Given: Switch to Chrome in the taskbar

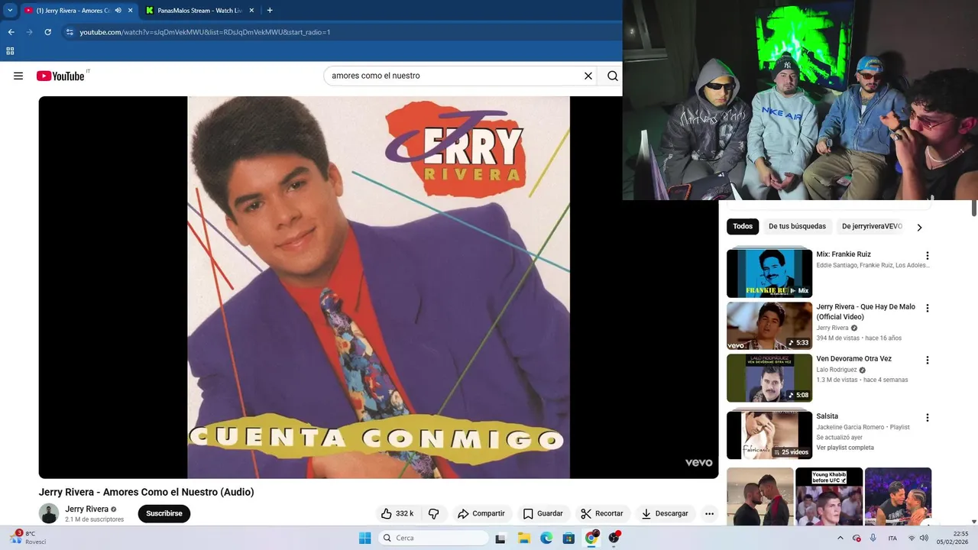Looking at the screenshot, I should pos(591,538).
